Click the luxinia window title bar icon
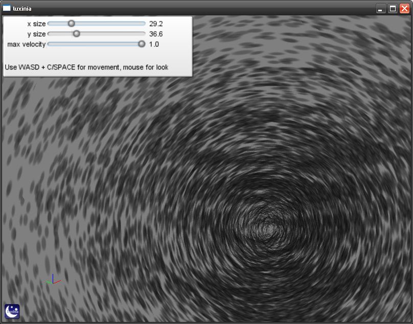 click(x=7, y=8)
